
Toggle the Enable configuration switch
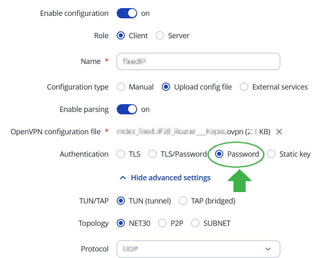pyautogui.click(x=127, y=13)
